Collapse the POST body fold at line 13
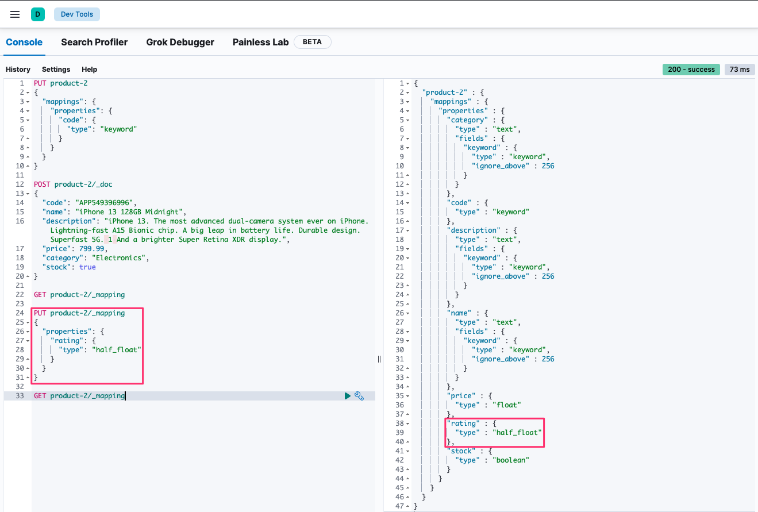The width and height of the screenshot is (758, 512). [x=28, y=194]
